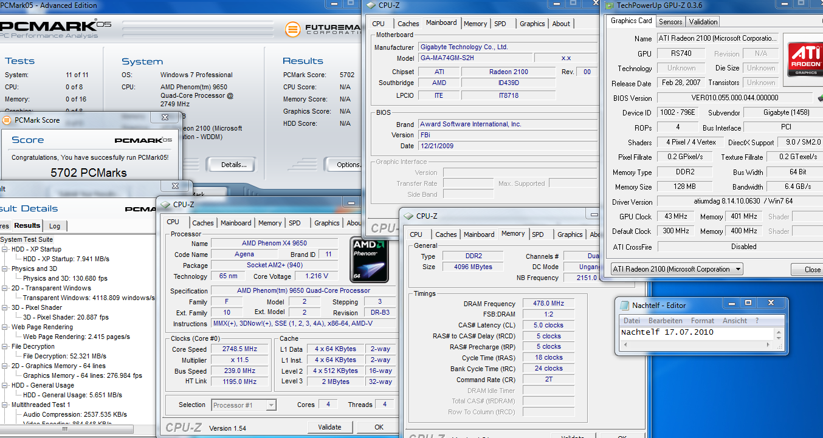Click the BIOS Version 'VER010.055.000.044.000000' field
Viewport: 823px width, 438px height.
[x=734, y=98]
